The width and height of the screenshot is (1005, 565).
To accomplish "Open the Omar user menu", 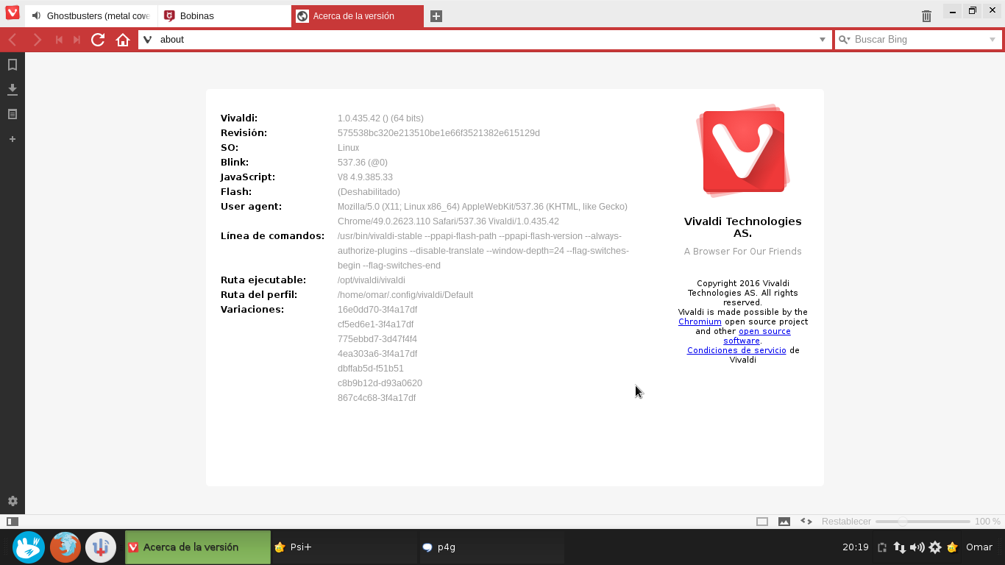I will click(x=979, y=547).
